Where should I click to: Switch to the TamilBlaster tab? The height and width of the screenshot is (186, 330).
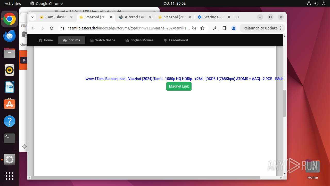[56, 17]
